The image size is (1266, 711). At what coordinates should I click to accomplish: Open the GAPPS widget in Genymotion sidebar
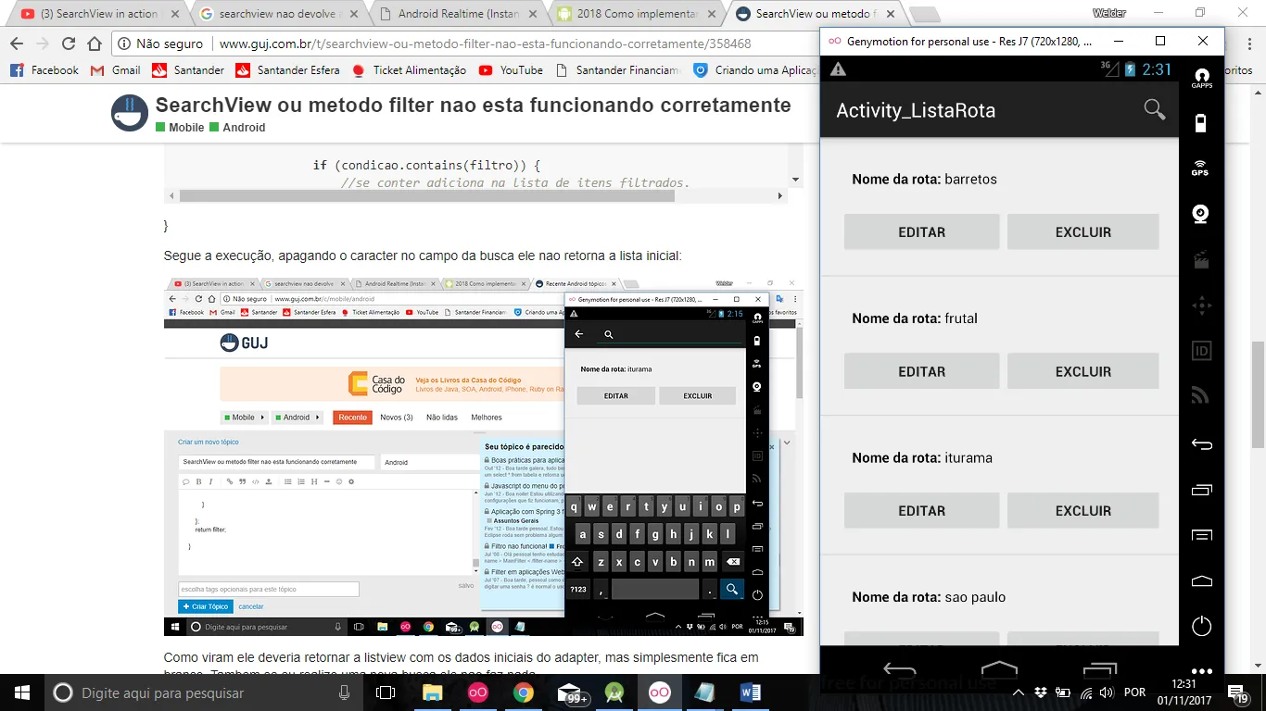pos(1201,78)
